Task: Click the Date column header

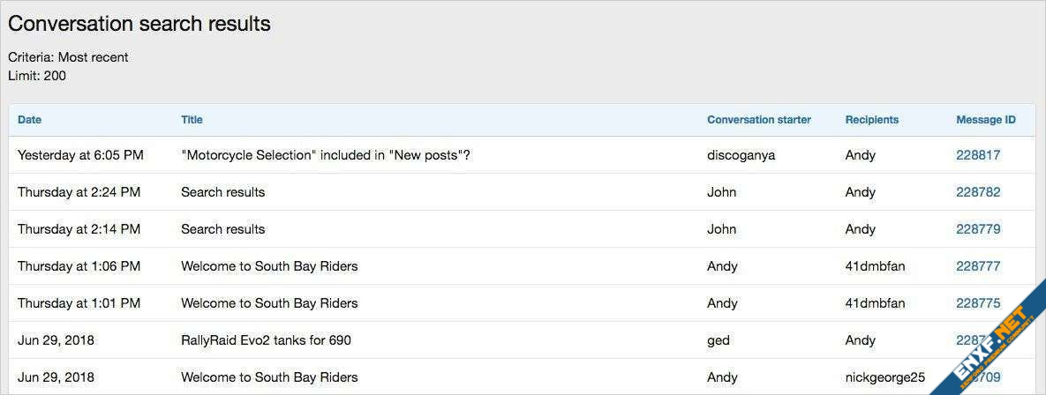Action: tap(29, 120)
